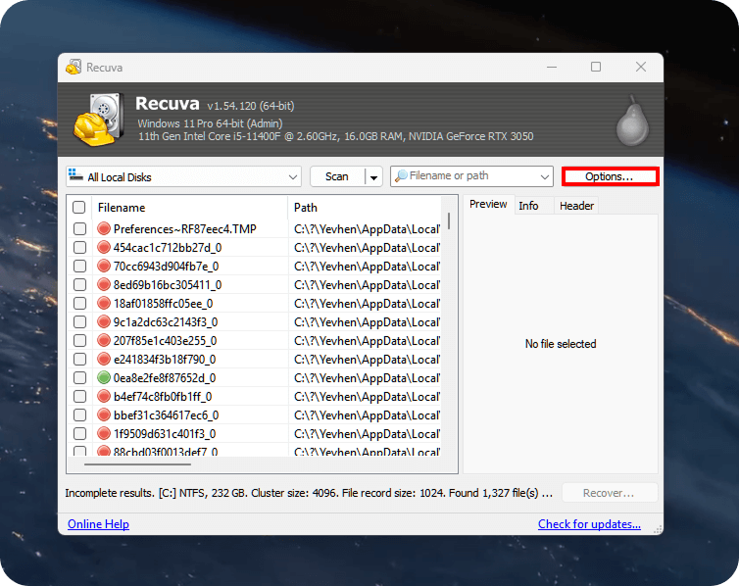Toggle the select-all checkbox in Filename header
739x586 pixels.
[x=79, y=208]
